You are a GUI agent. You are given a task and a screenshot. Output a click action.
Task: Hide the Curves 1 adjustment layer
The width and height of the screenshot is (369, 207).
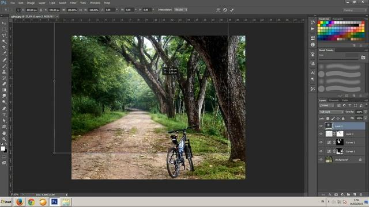point(321,151)
